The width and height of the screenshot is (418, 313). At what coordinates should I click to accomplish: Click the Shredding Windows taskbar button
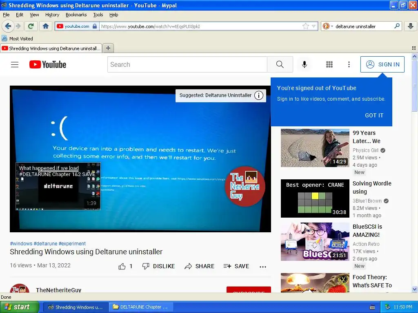[76, 307]
